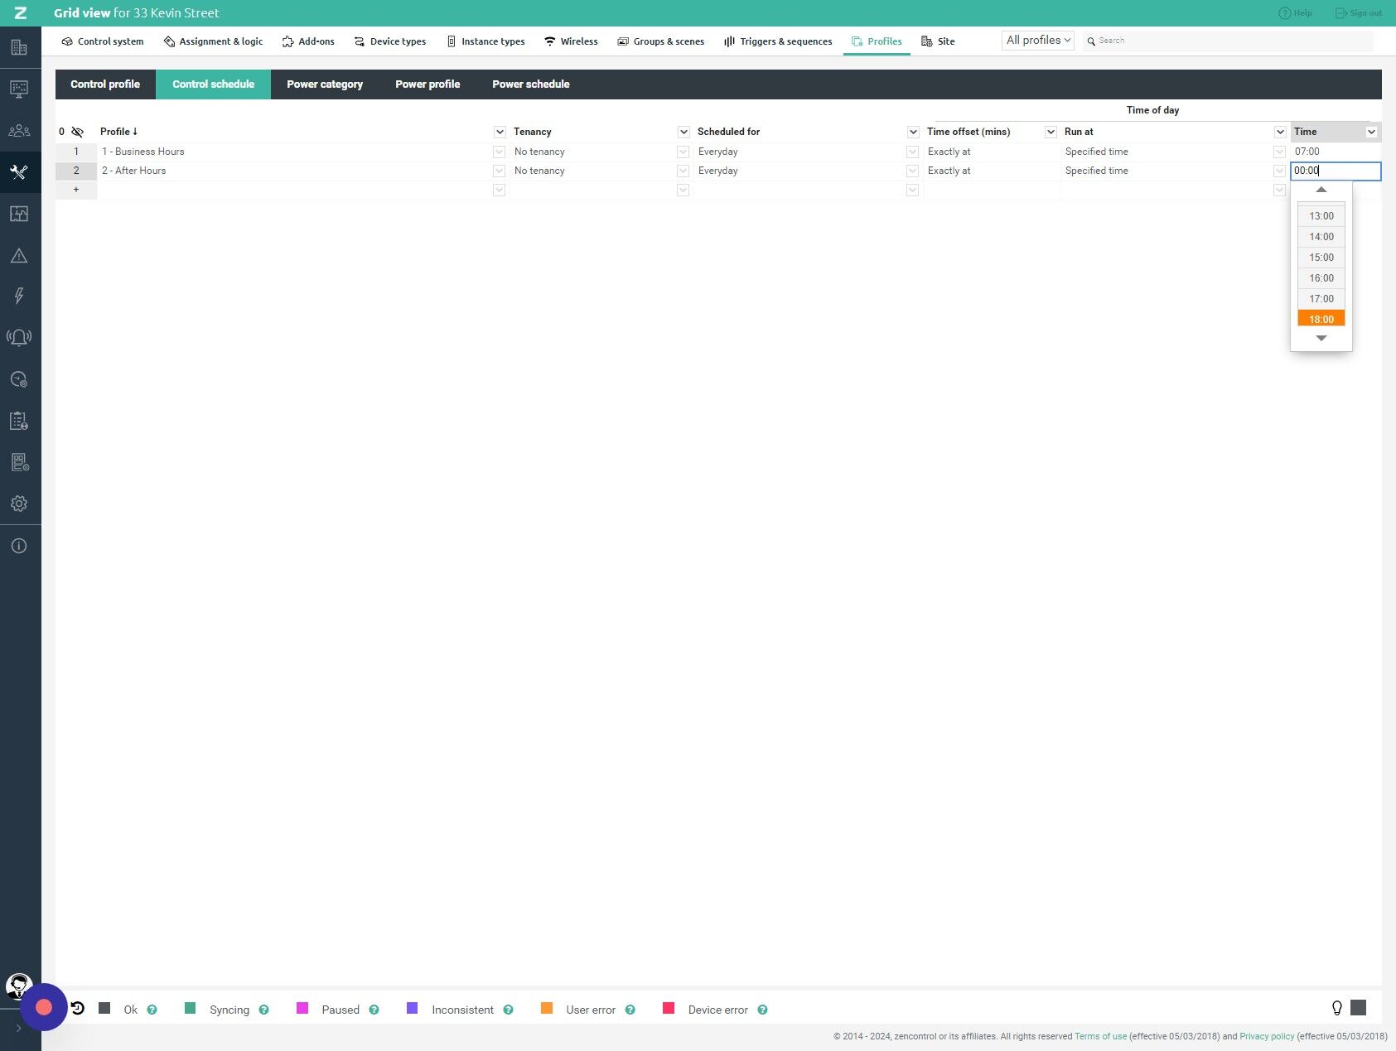The width and height of the screenshot is (1396, 1051).
Task: Click the information circle icon in sidebar
Action: coord(19,546)
